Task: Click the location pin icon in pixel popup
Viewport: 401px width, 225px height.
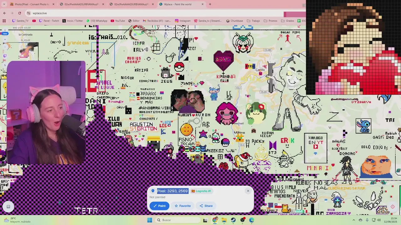Action: pos(153,191)
